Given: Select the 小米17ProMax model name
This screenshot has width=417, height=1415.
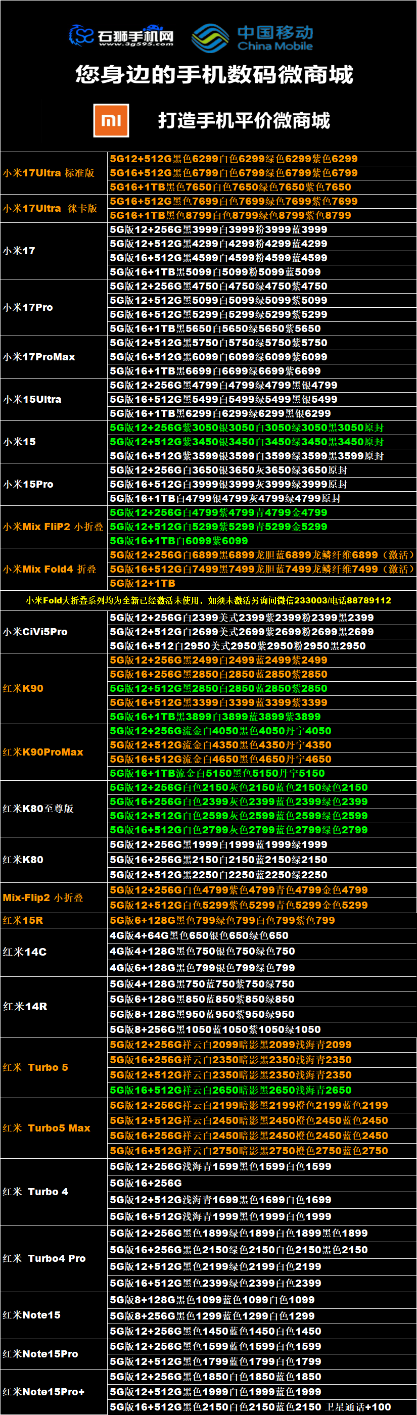Looking at the screenshot, I should (x=39, y=357).
